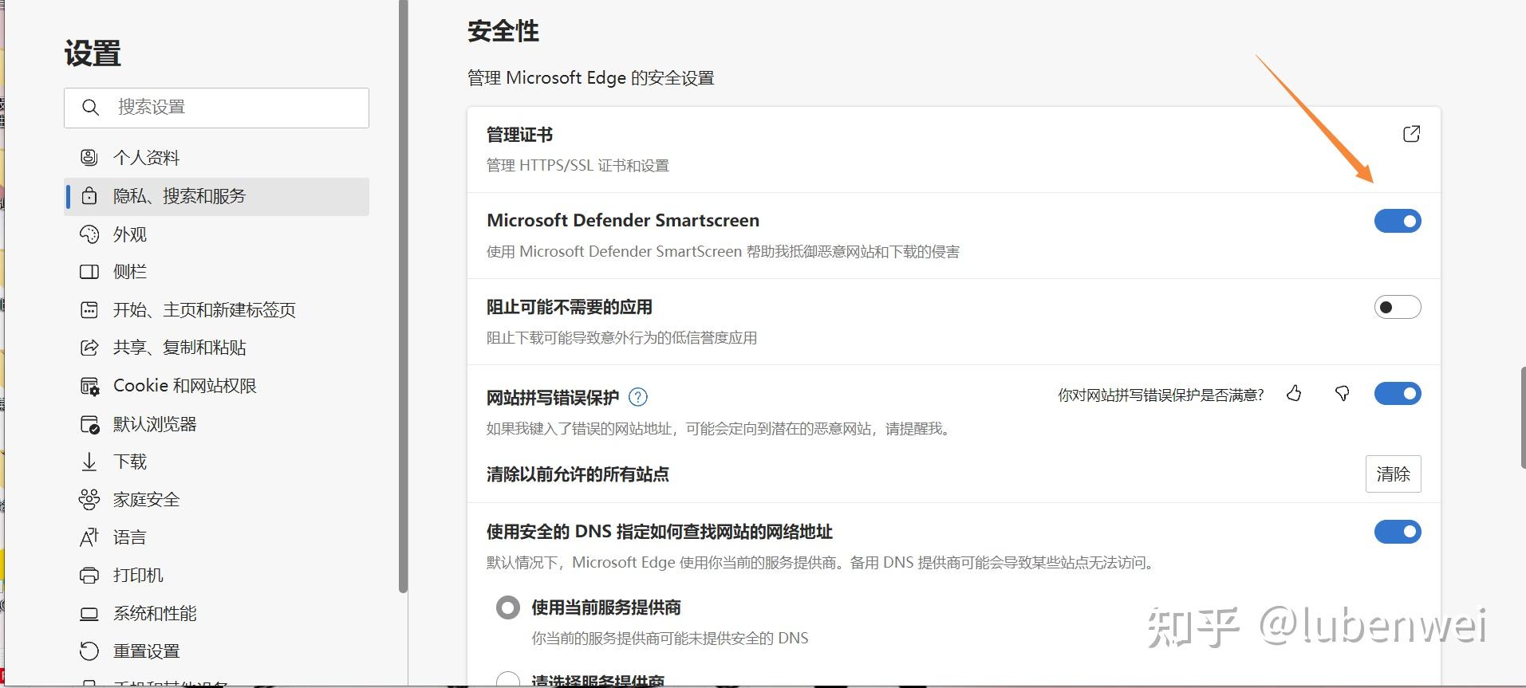Click the main page scrollbar thumb
1526x688 pixels.
point(1522,418)
